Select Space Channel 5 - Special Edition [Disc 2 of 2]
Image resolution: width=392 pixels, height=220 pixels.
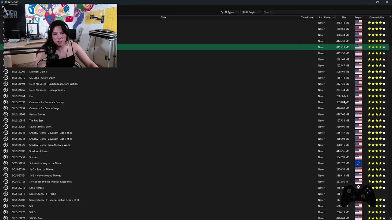click(x=54, y=200)
